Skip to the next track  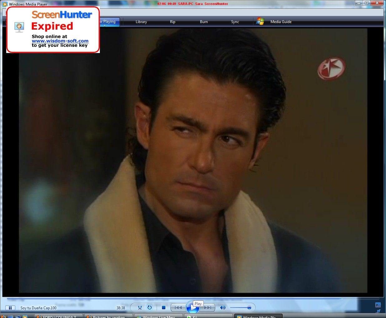[208, 308]
